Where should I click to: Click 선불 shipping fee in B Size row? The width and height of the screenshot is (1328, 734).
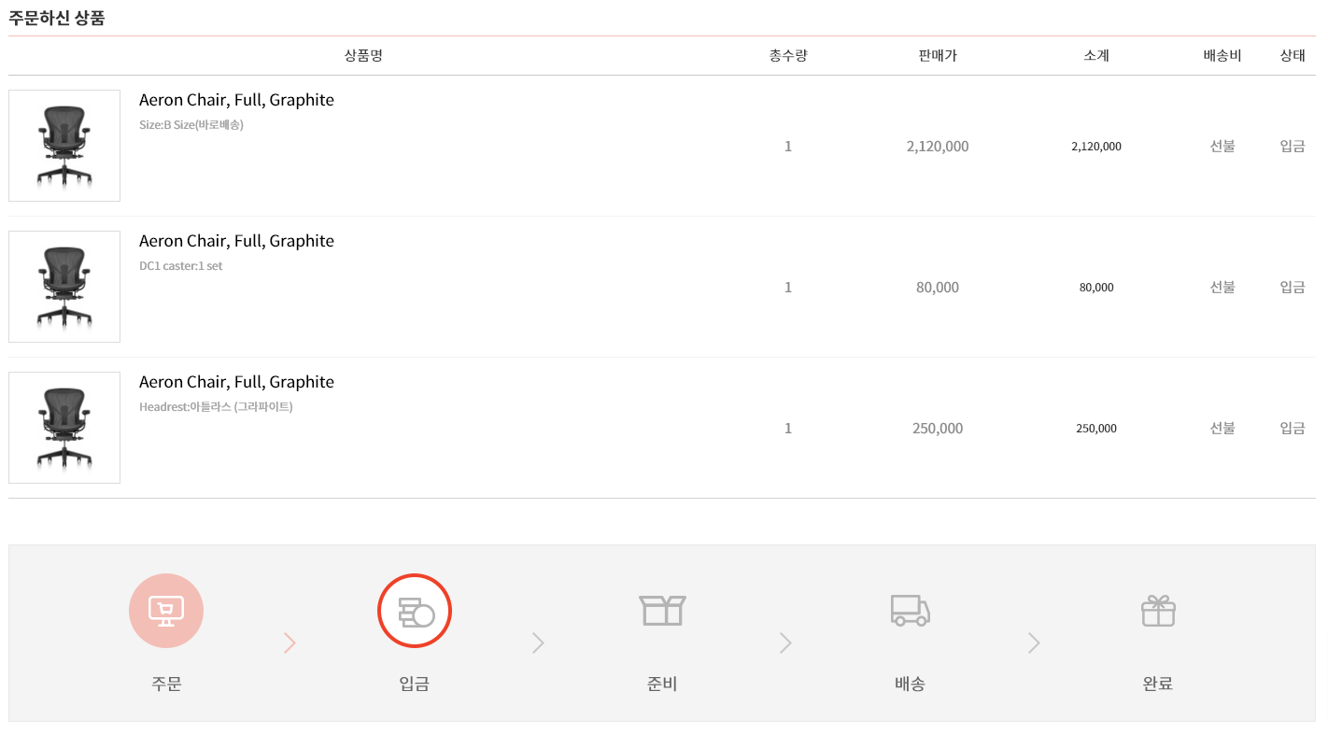1222,147
